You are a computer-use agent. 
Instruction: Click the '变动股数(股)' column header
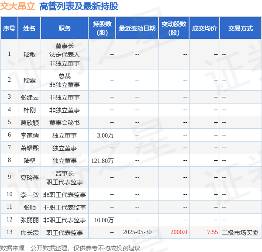pos(174,28)
